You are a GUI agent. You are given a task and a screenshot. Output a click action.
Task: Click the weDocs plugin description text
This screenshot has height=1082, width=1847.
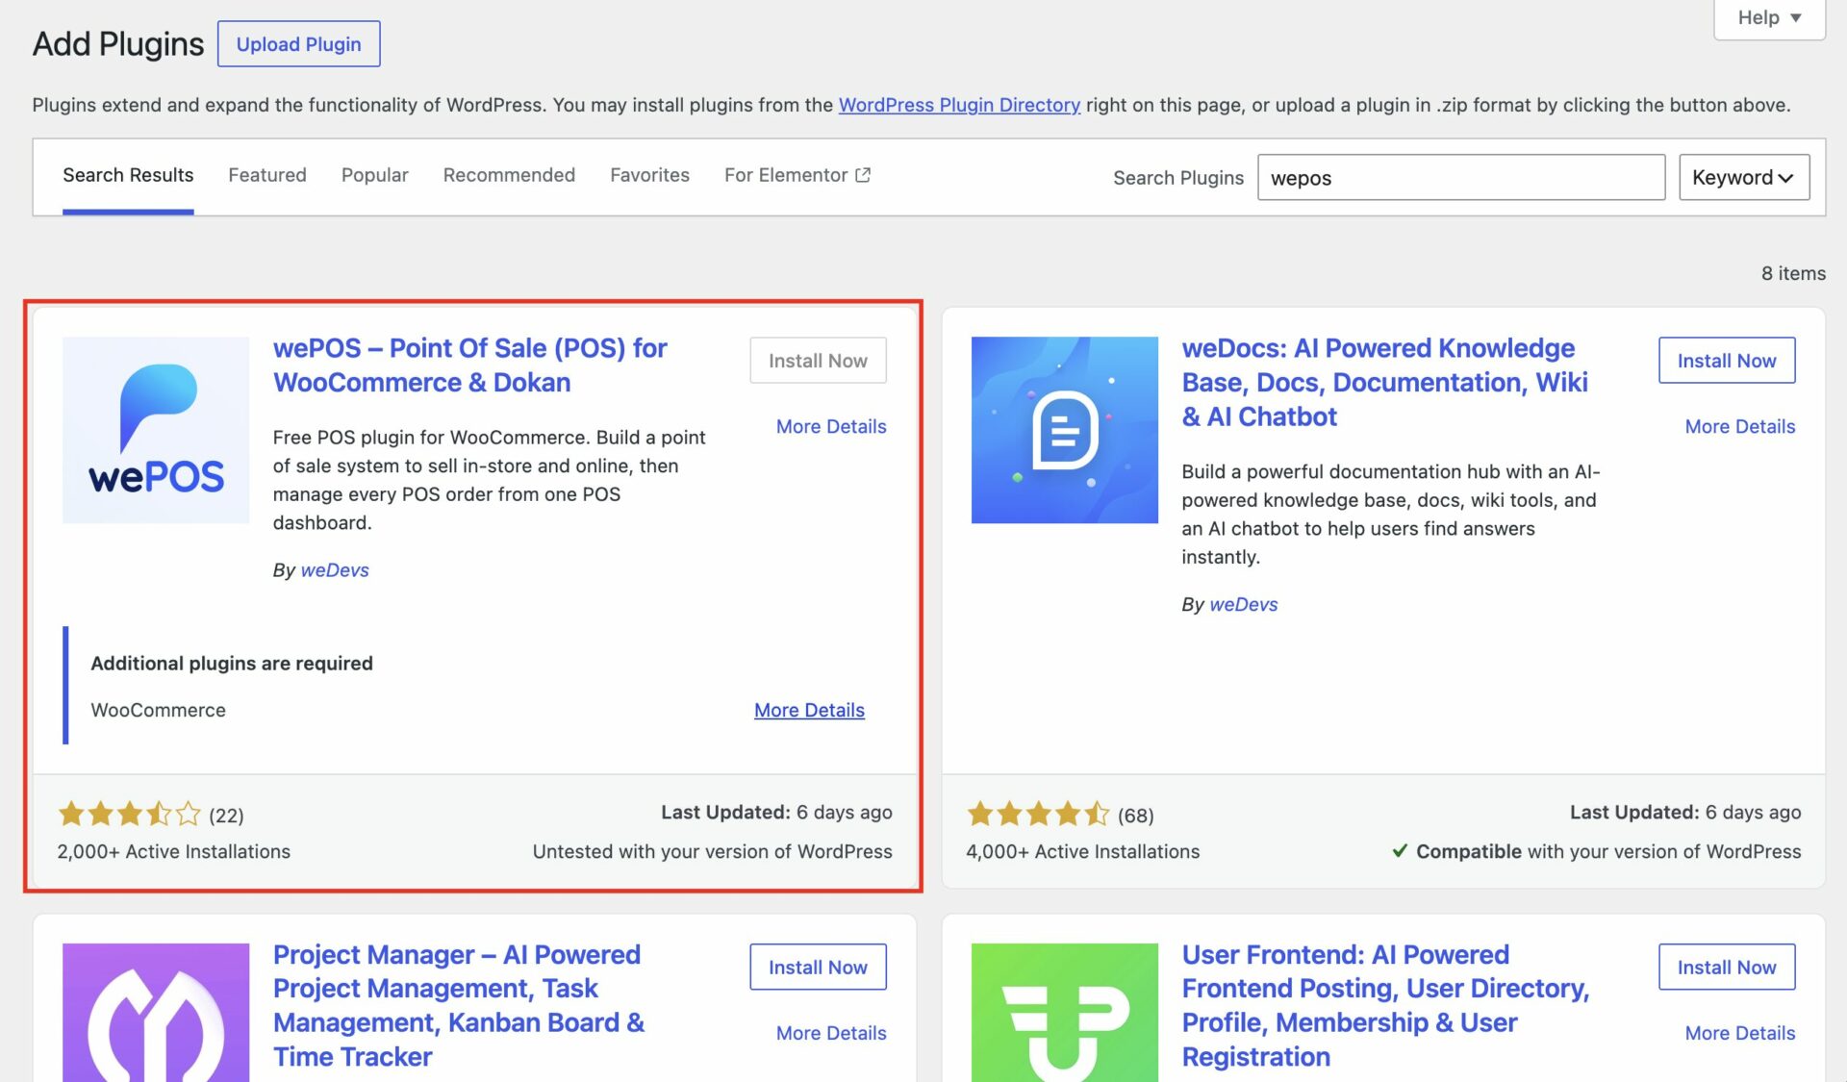(x=1391, y=515)
